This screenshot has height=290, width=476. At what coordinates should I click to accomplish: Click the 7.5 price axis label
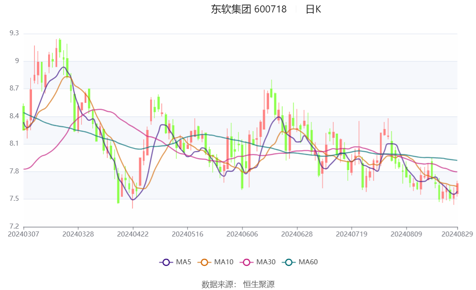[14, 199]
